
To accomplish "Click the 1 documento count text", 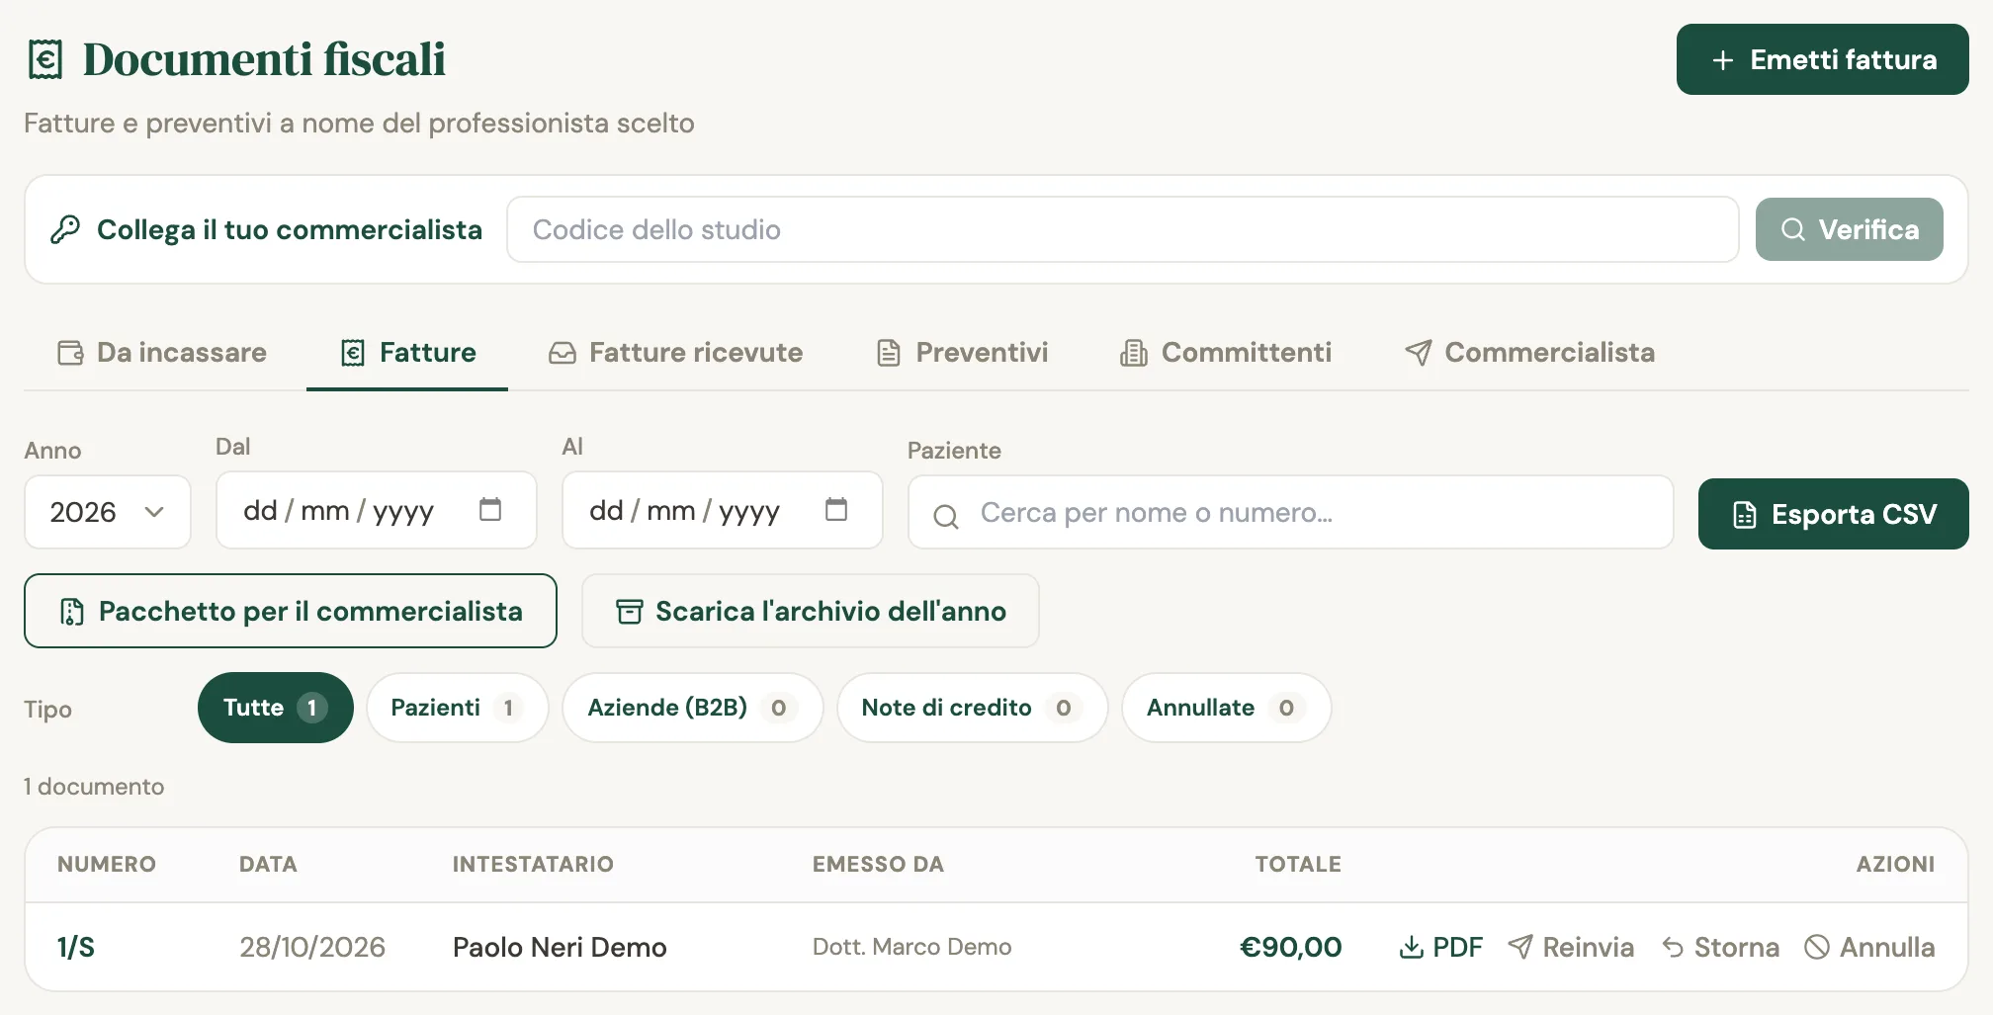I will (x=94, y=787).
